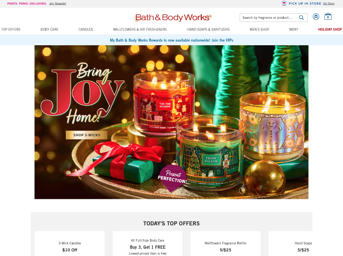343x256 pixels.
Task: Open the account profile icon
Action: pos(316,16)
